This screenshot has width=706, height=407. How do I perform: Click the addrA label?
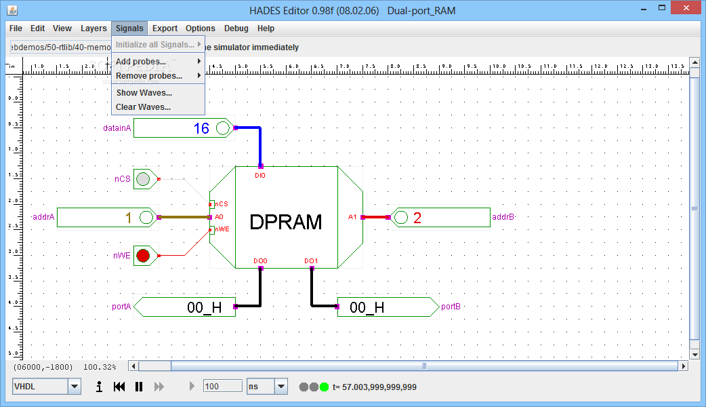point(43,217)
